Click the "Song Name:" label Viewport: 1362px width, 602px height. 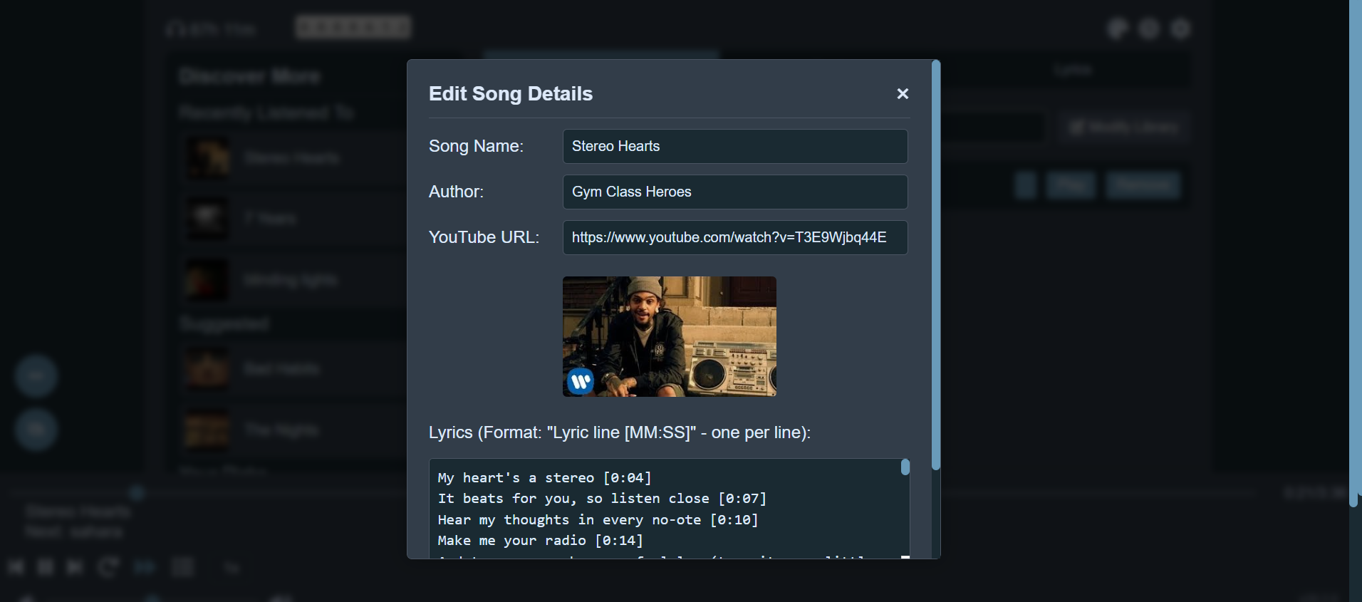pos(476,146)
